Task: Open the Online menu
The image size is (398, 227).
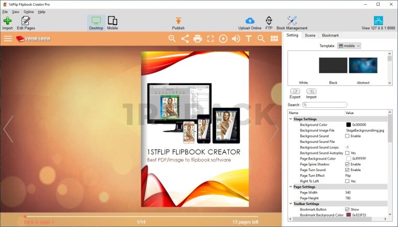Action: 28,12
